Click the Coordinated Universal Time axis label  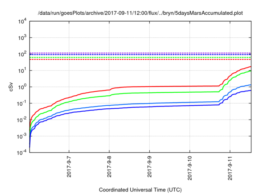[140, 190]
